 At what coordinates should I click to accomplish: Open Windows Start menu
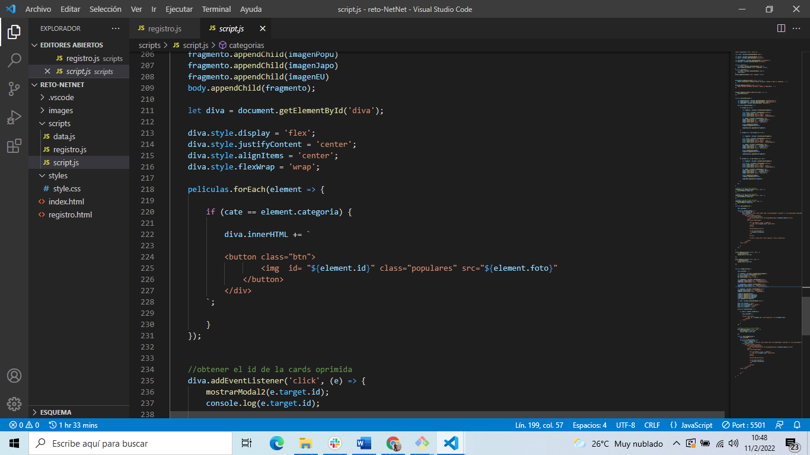coord(14,443)
